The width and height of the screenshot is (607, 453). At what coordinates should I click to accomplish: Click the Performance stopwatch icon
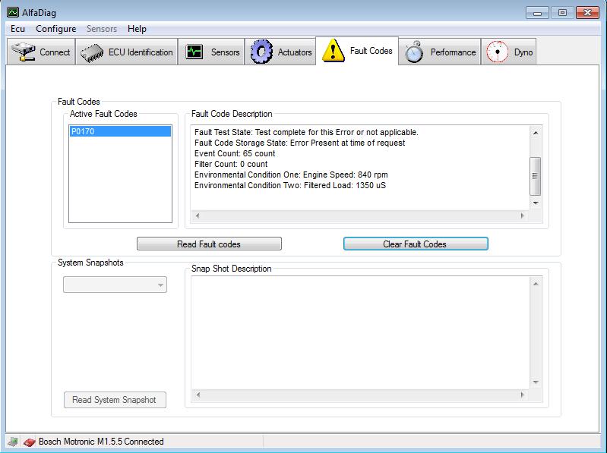point(414,52)
